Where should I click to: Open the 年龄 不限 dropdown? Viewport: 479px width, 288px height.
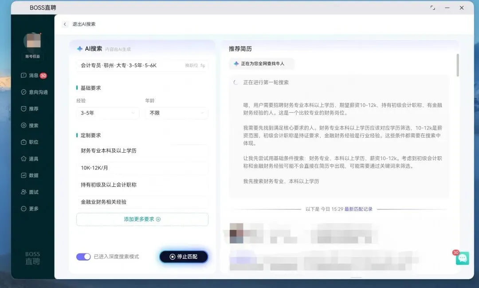pos(177,113)
